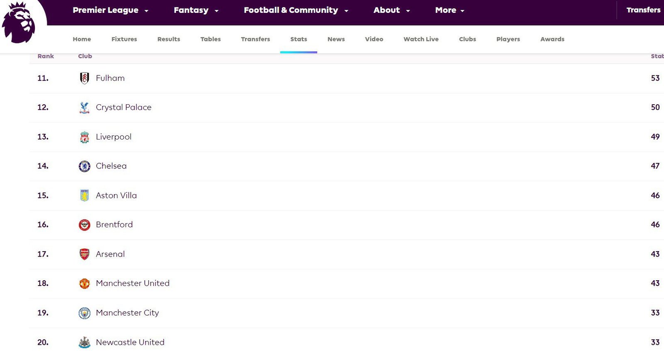Image resolution: width=664 pixels, height=351 pixels.
Task: Click rank number 12.
Action: (43, 108)
